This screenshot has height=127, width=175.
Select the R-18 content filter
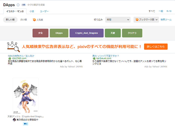point(169,11)
